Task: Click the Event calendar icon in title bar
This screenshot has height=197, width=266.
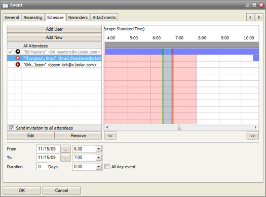Action: click(5, 5)
